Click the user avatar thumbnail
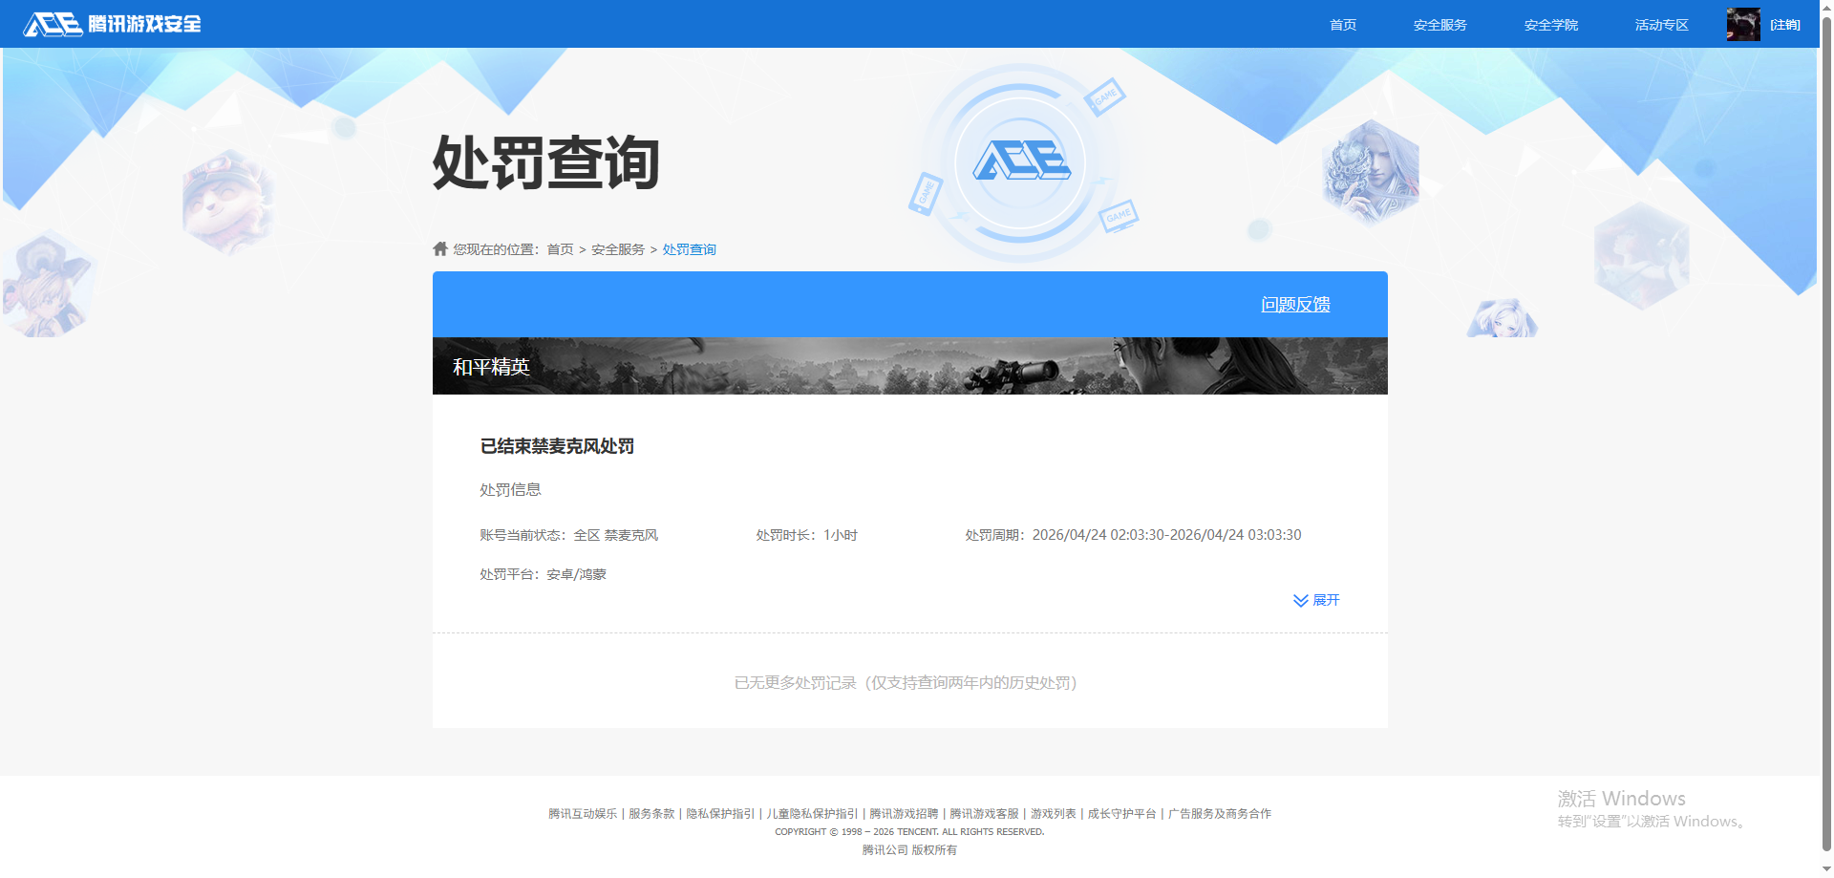The height and width of the screenshot is (878, 1834). click(x=1743, y=24)
